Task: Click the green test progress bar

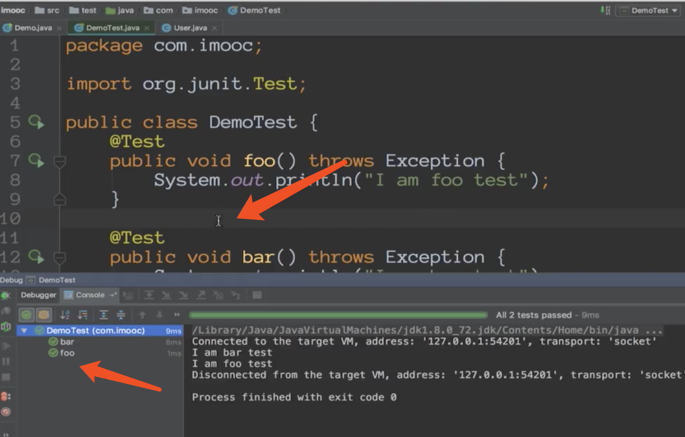Action: (x=338, y=315)
